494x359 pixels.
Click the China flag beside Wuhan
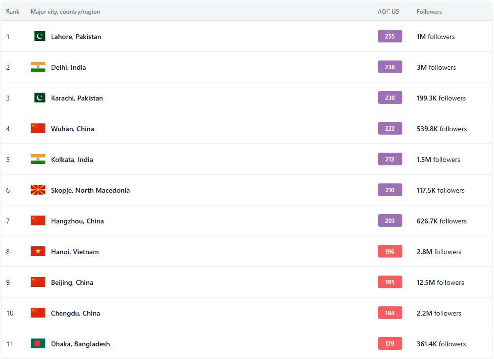point(38,128)
